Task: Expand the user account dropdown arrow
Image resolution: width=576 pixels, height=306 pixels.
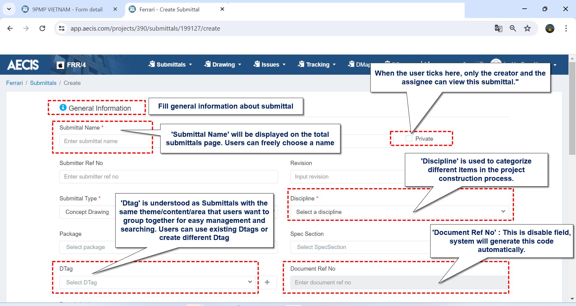Action: point(555,65)
